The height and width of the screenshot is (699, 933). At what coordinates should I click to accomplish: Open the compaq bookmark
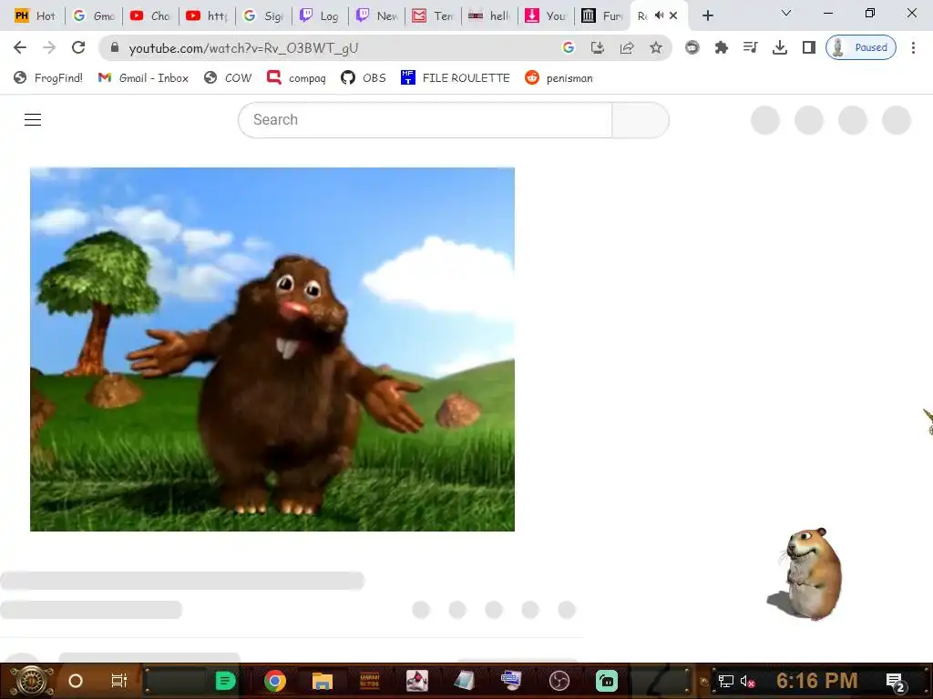click(296, 78)
